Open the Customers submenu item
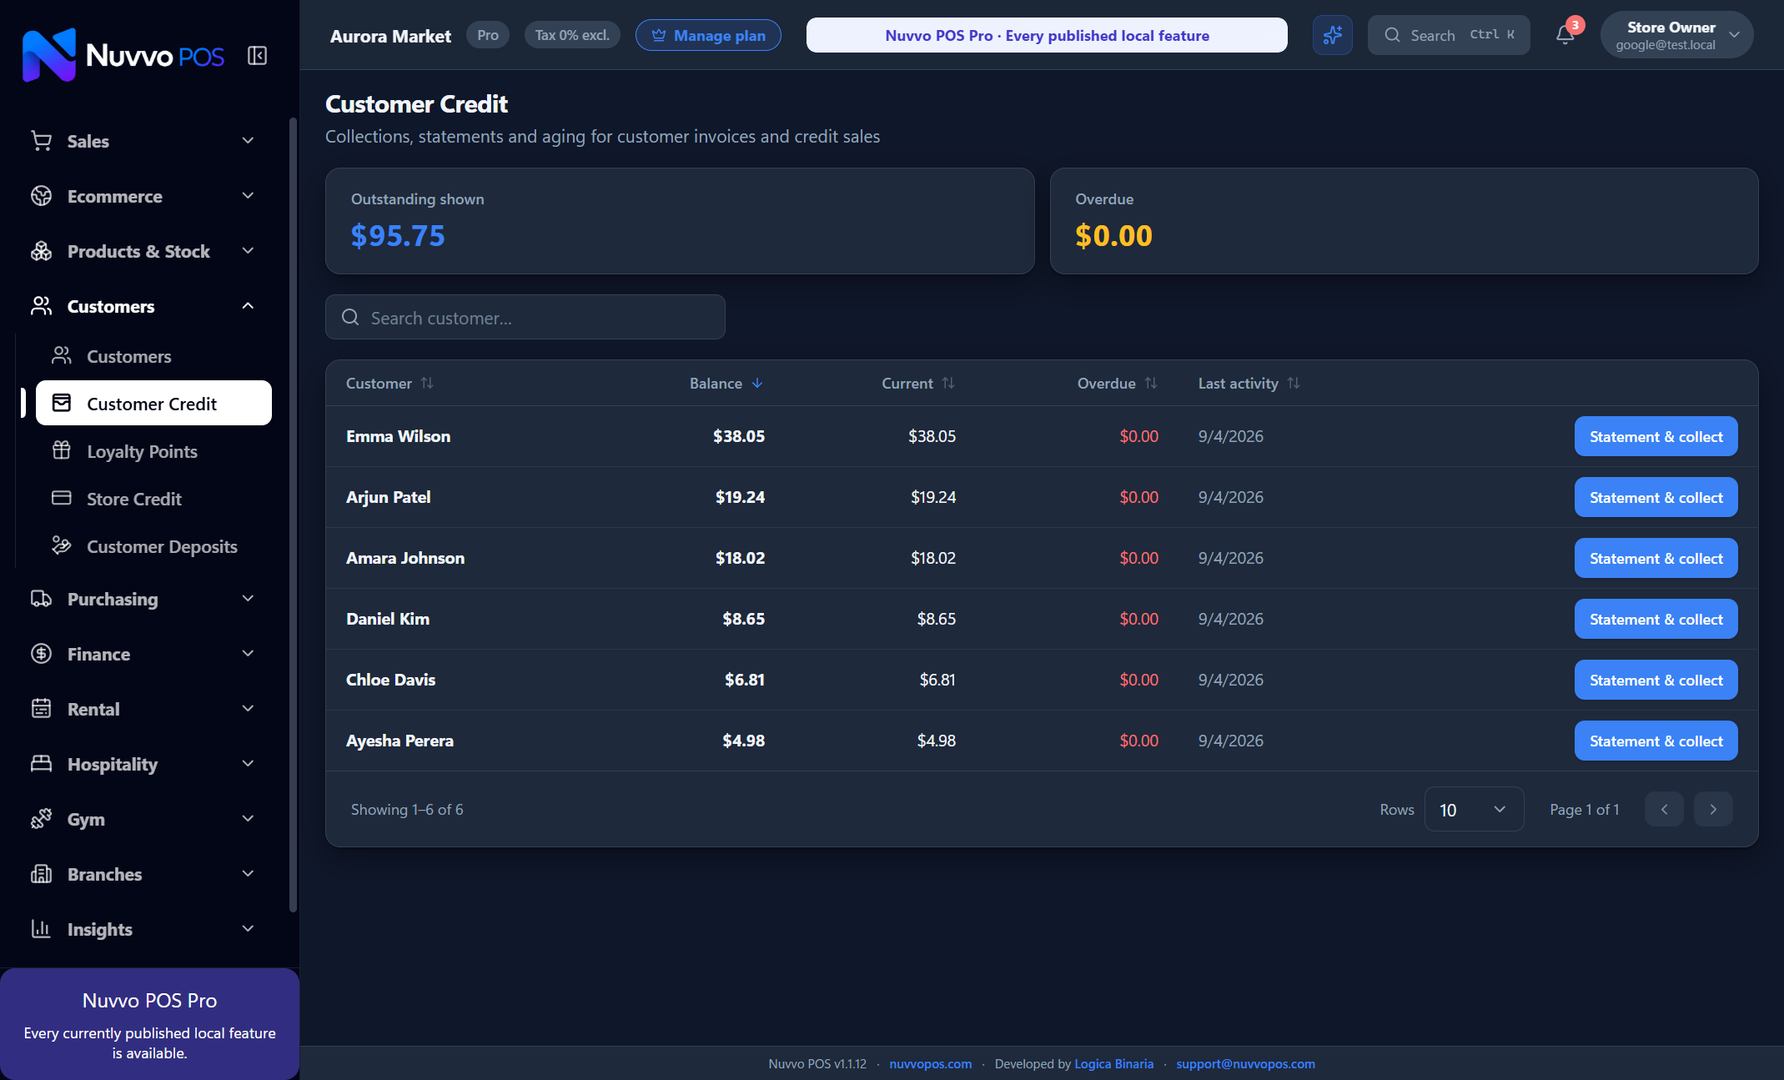 click(x=153, y=356)
